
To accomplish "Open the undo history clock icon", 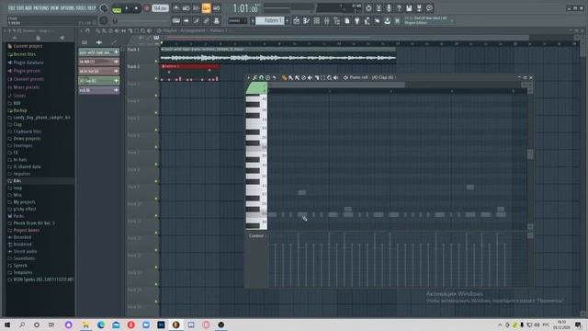I will click(368, 8).
